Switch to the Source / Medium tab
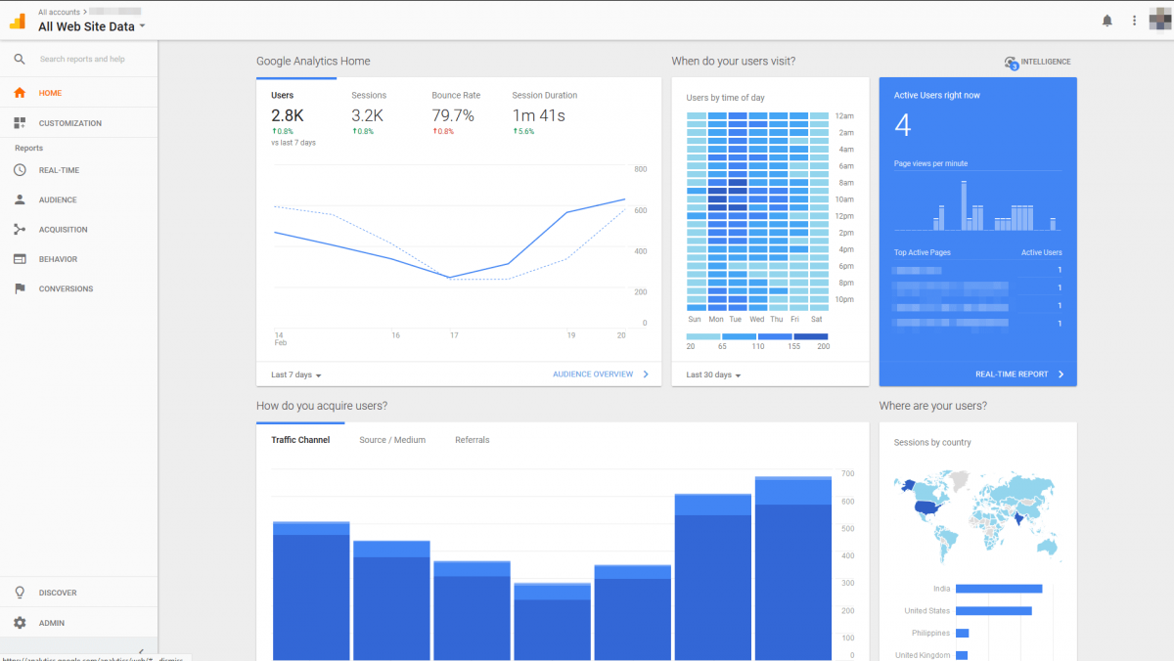 point(392,440)
